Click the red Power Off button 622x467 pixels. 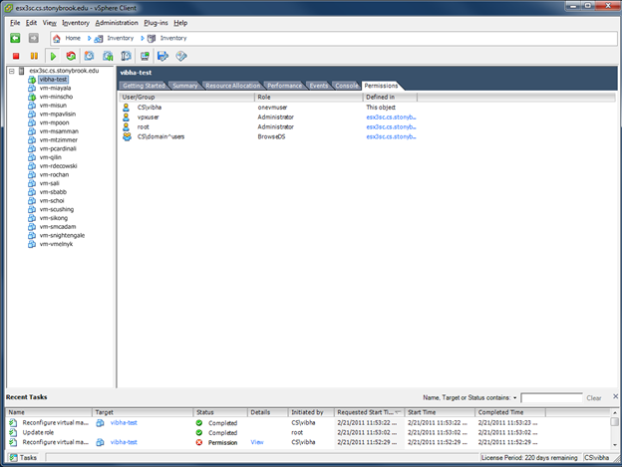pyautogui.click(x=16, y=56)
